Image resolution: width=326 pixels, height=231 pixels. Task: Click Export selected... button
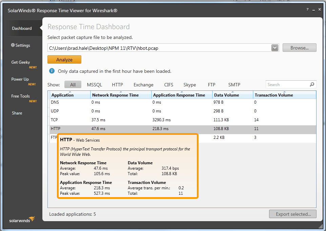(x=293, y=214)
